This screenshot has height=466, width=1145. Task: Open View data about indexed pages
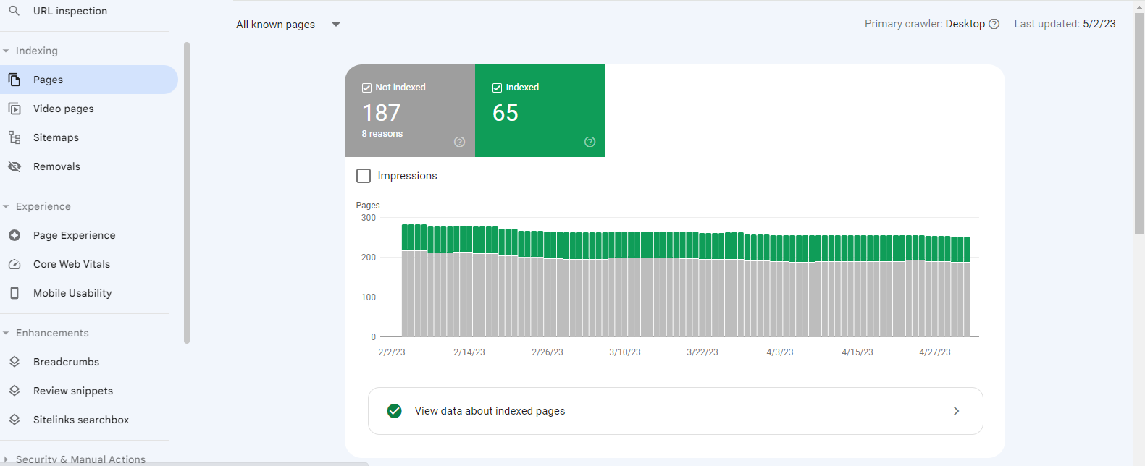click(675, 411)
